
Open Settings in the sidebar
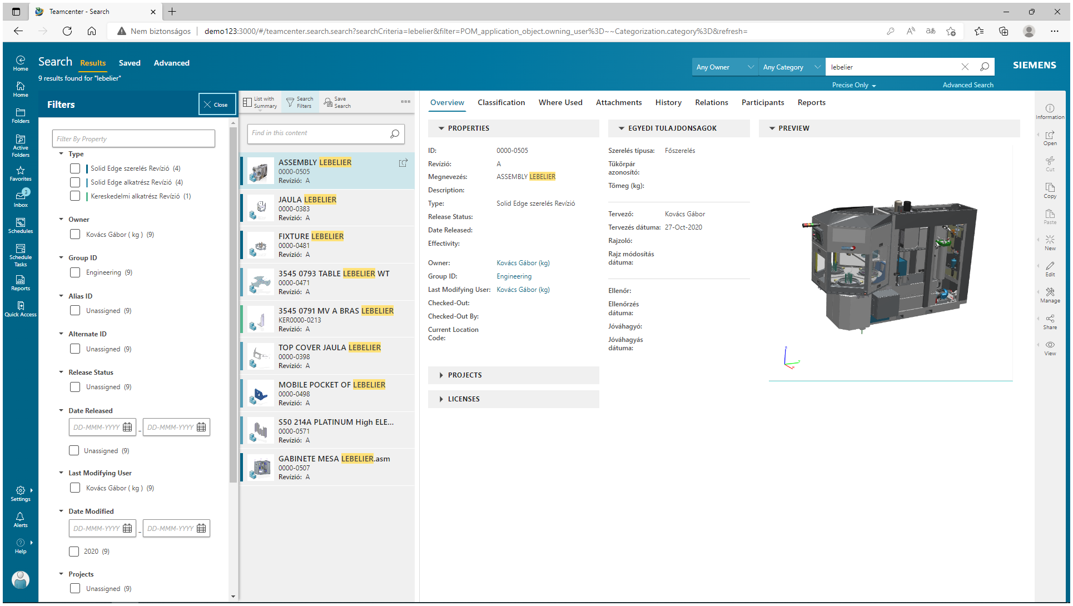point(21,494)
